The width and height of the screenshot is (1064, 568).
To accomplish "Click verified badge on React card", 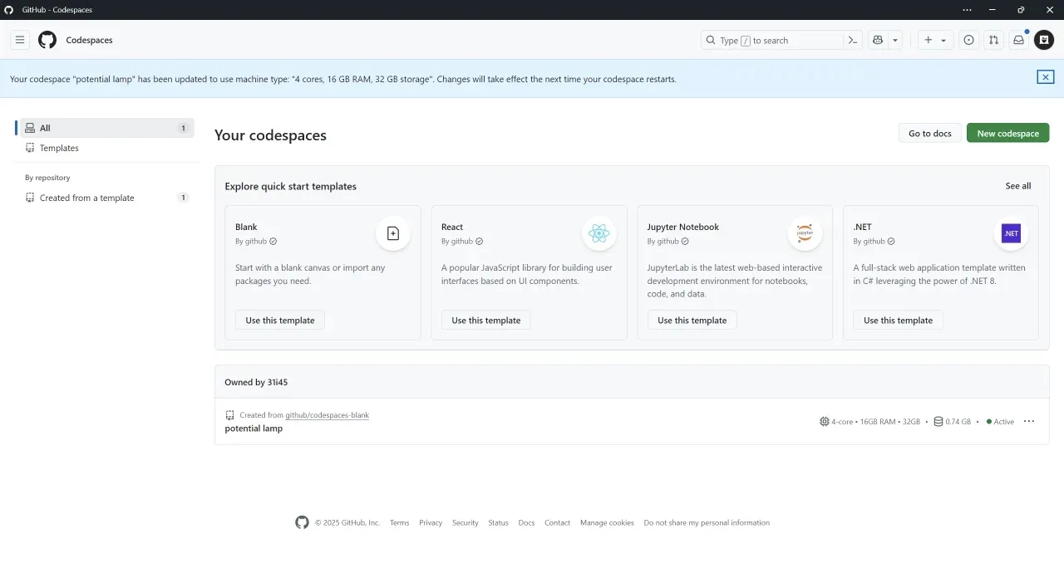I will coord(479,242).
